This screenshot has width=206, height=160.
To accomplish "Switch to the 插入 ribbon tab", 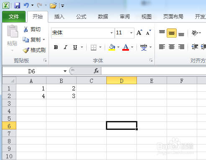I will pos(59,17).
